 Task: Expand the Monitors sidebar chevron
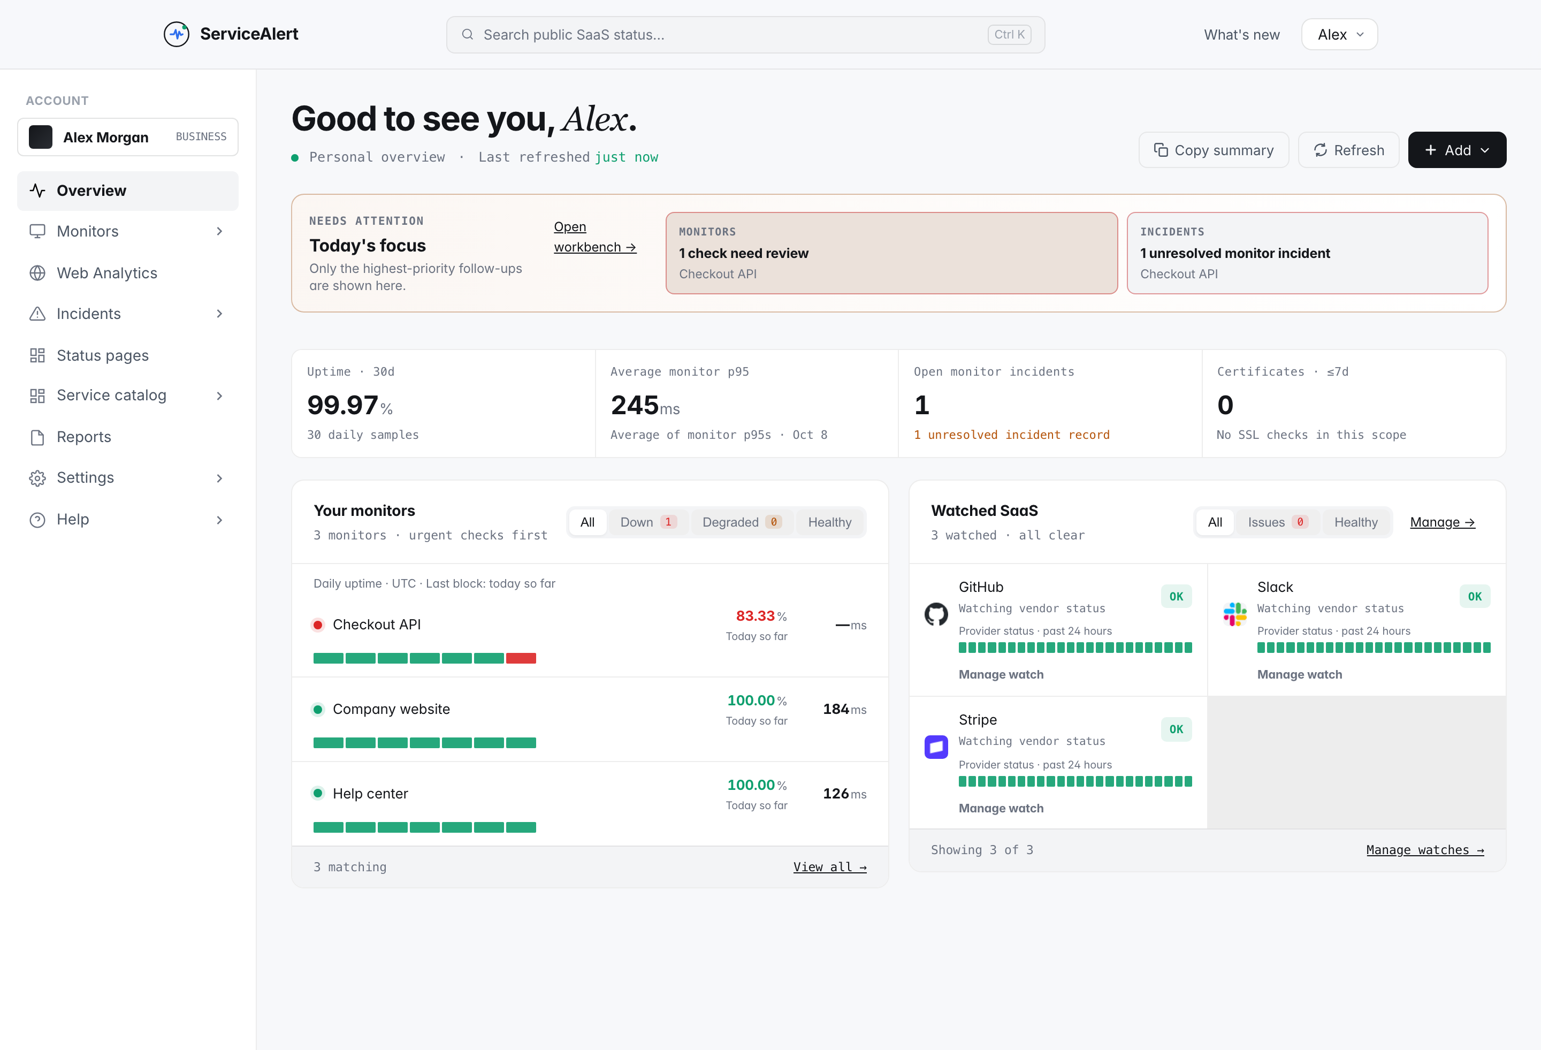[x=219, y=231]
